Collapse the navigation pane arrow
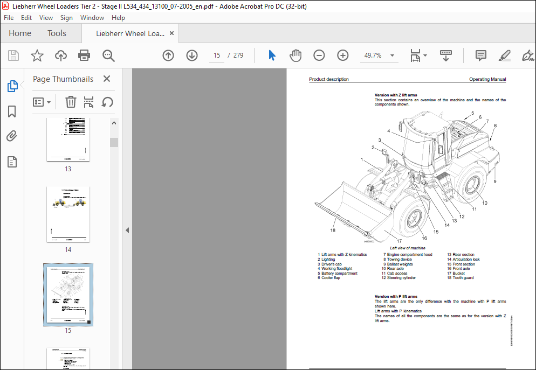 [x=127, y=230]
